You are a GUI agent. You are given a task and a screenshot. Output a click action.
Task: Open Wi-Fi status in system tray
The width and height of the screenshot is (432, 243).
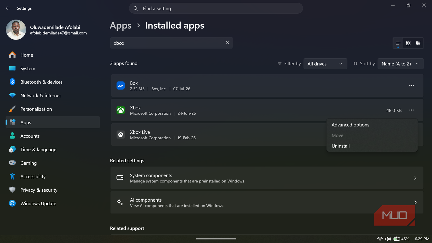pos(380,239)
